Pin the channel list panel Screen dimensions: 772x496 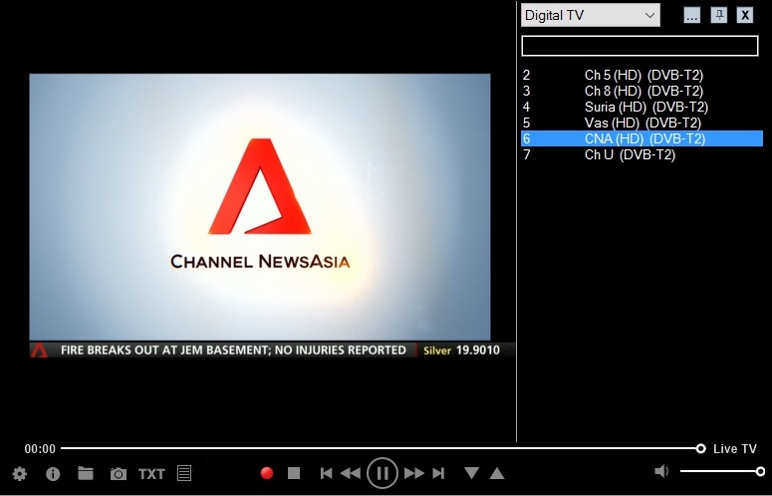(719, 15)
